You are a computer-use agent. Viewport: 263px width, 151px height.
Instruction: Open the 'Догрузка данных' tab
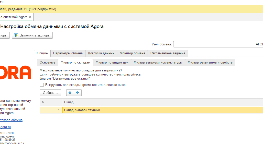(101, 53)
